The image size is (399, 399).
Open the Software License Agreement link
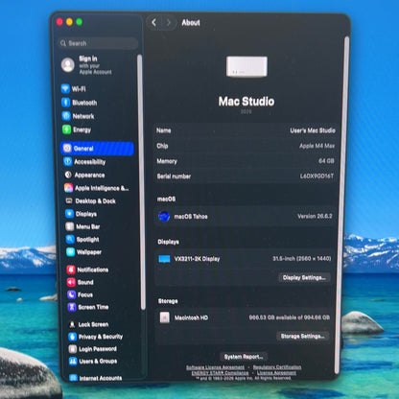point(215,367)
